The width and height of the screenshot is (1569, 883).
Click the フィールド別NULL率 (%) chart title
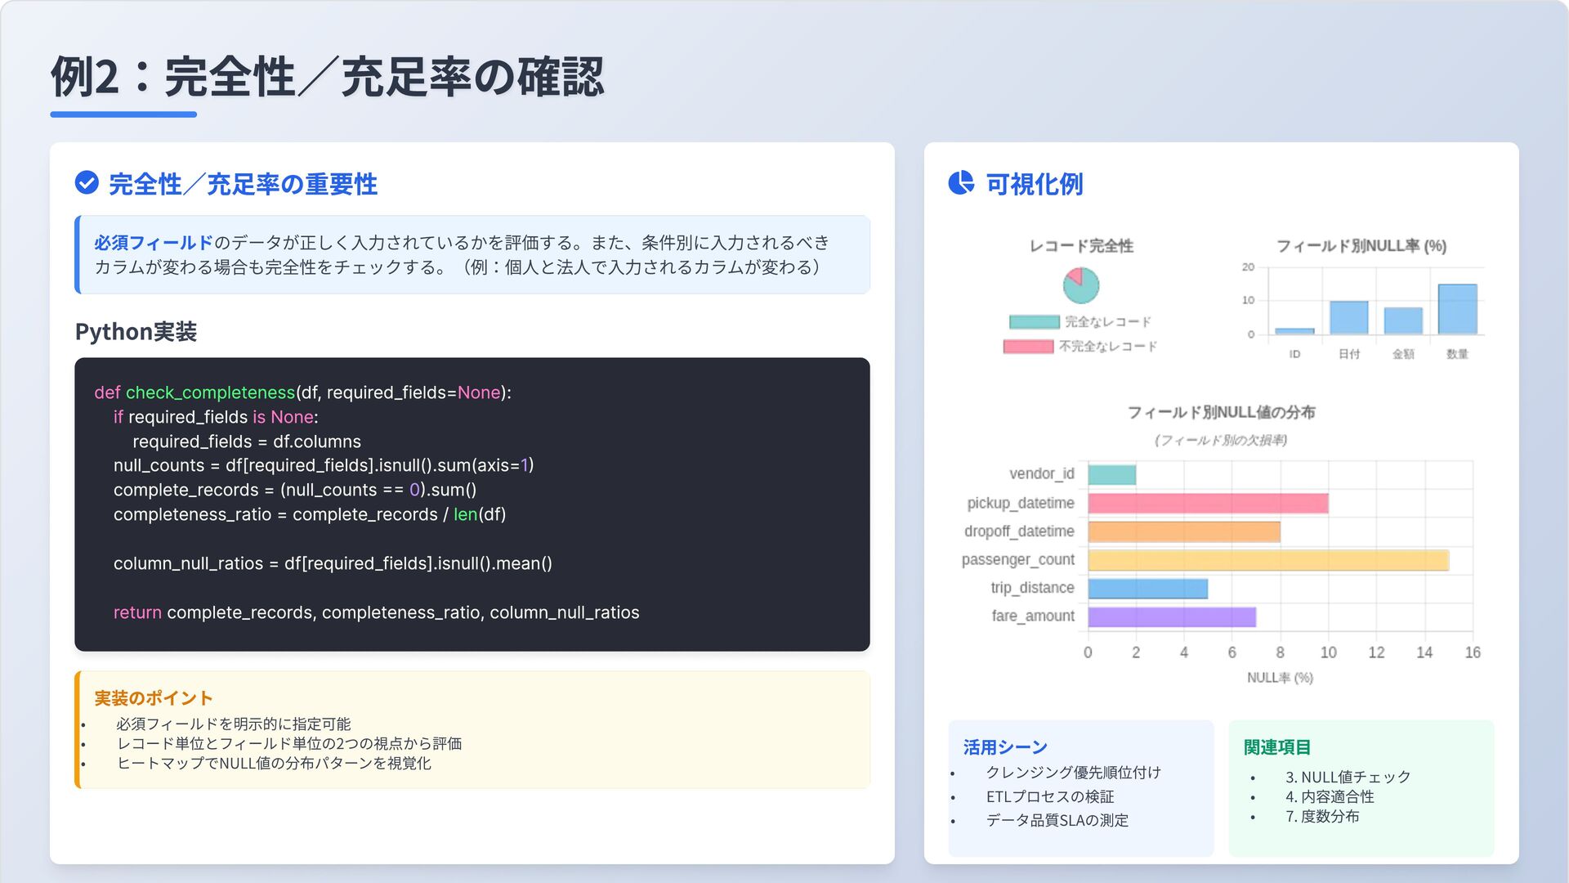coord(1361,245)
